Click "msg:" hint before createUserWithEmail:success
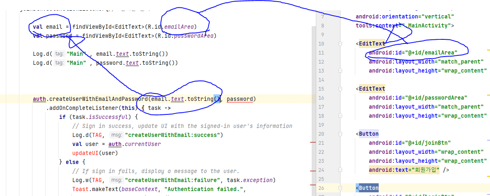The width and height of the screenshot is (490, 196). pos(117,135)
